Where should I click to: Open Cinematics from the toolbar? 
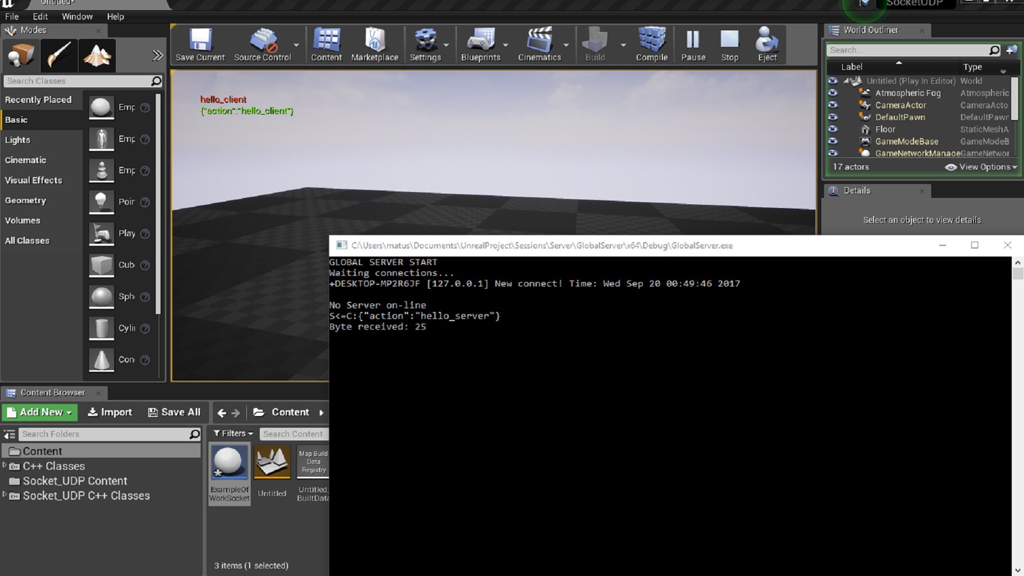click(x=541, y=44)
